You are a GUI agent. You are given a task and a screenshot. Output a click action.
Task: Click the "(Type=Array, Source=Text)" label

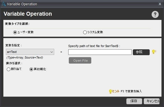tap(25, 57)
